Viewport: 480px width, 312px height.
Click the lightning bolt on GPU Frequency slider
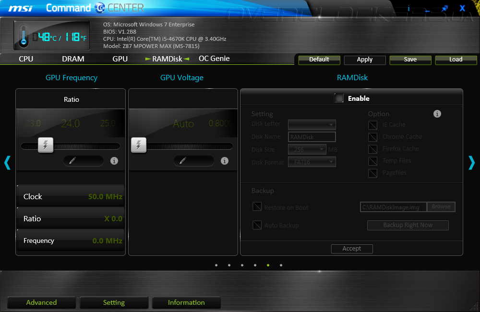[46, 145]
